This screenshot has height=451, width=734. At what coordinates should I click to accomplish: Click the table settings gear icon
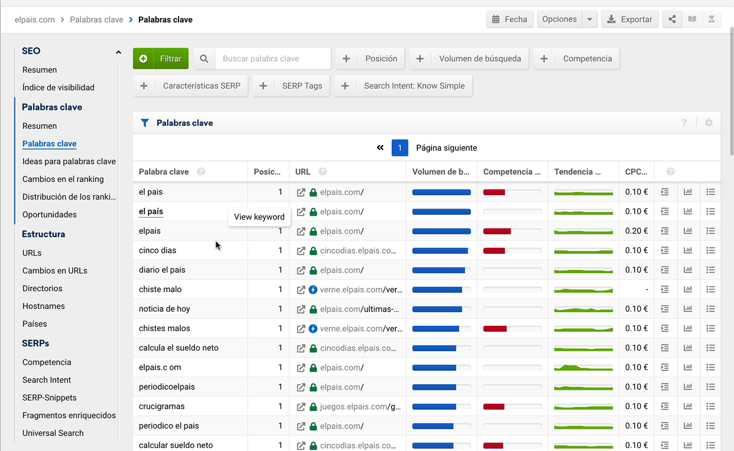click(709, 123)
